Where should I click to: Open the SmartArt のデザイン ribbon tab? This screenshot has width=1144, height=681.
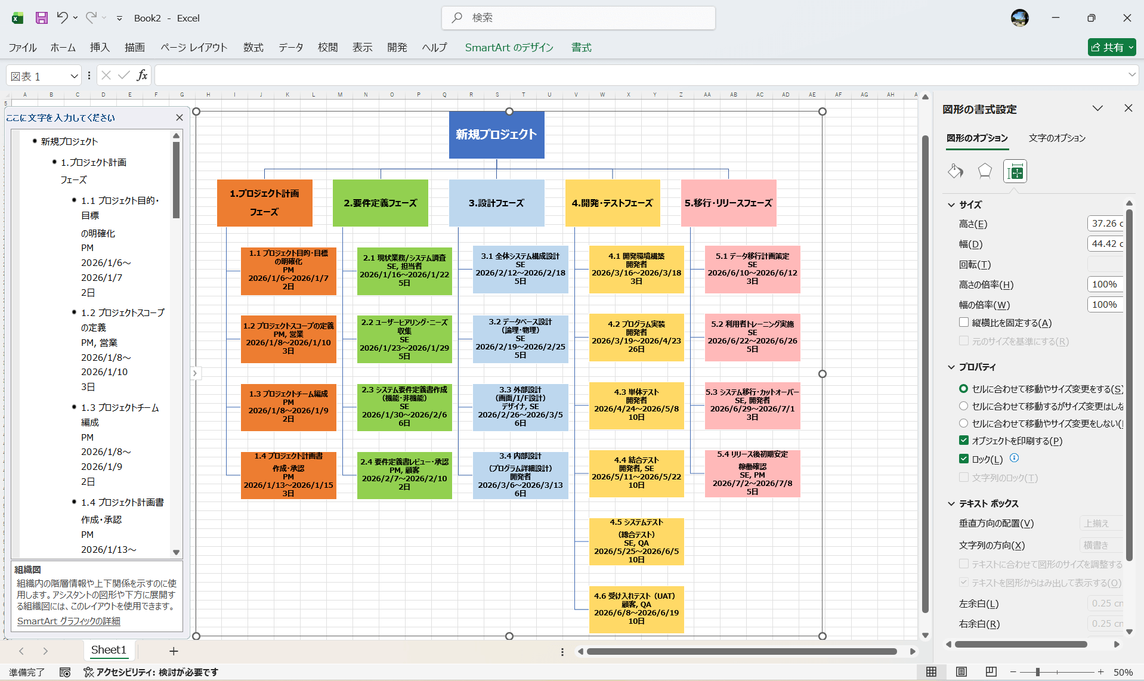[x=509, y=47]
